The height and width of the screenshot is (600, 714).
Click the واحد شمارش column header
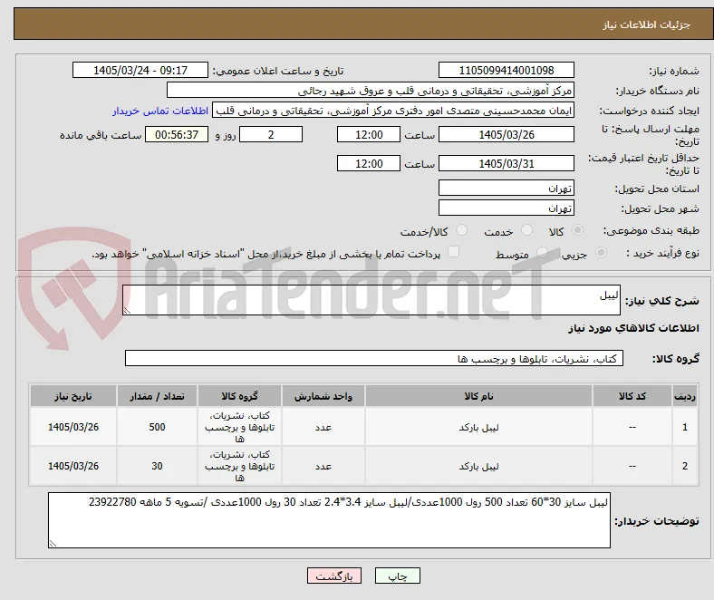pyautogui.click(x=323, y=396)
